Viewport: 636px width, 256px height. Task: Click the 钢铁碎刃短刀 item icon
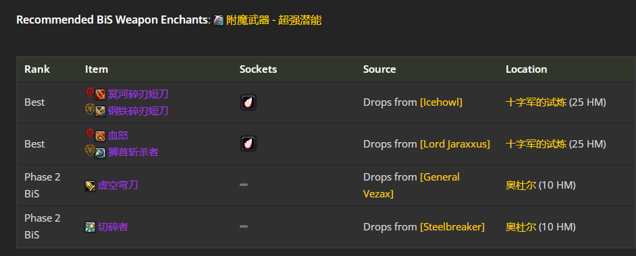pos(100,111)
